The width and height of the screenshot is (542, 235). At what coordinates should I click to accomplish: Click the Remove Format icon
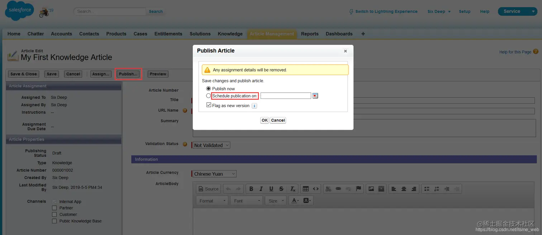point(293,189)
